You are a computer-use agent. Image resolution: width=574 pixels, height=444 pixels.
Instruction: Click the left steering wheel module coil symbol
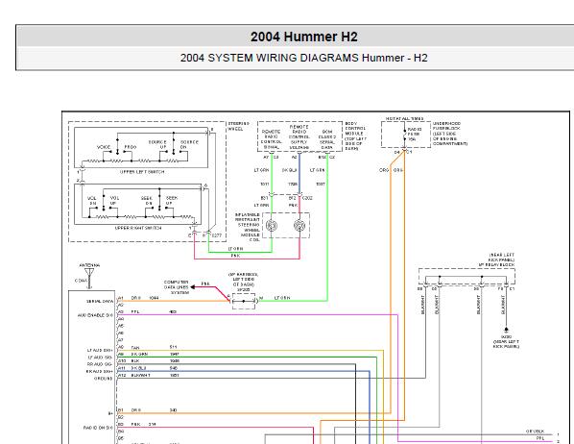coord(272,225)
